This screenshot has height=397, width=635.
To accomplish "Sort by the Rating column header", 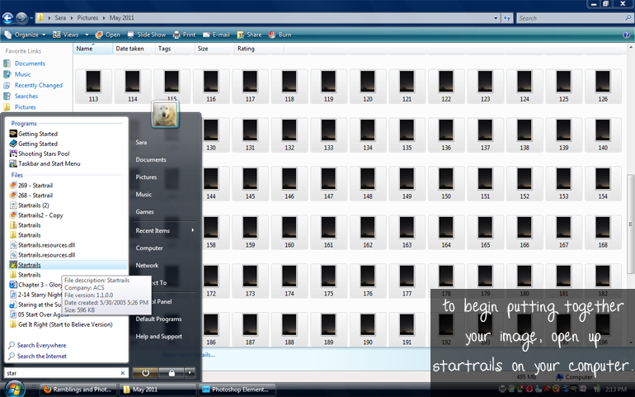I will (x=259, y=49).
